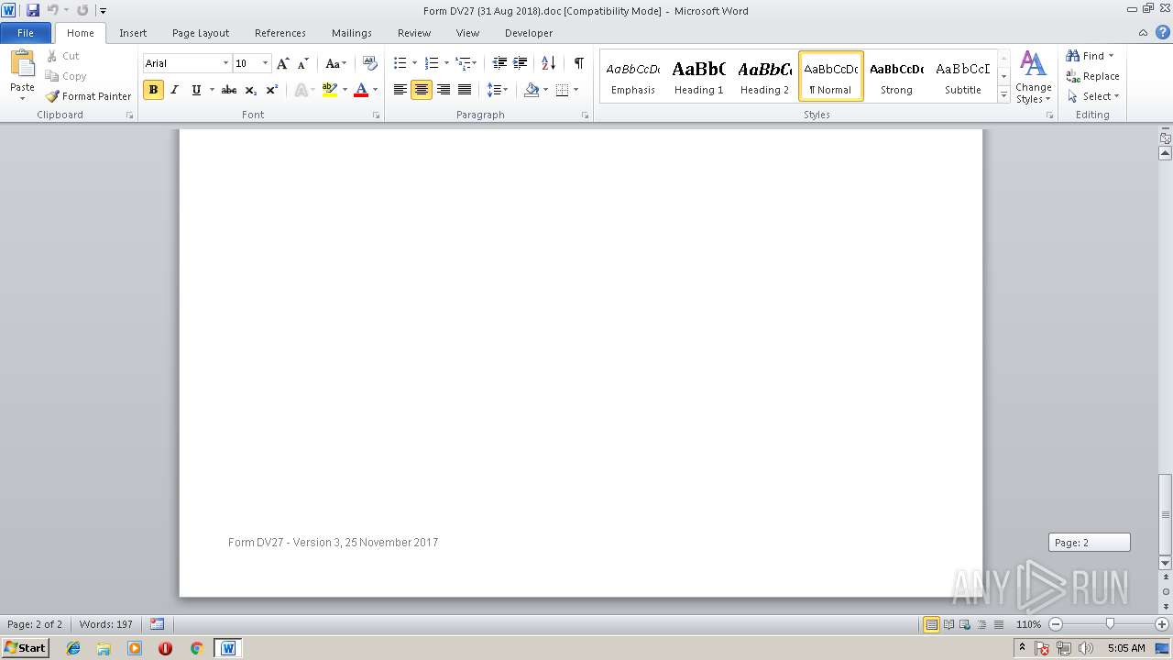Switch to Developer tab
The height and width of the screenshot is (660, 1173).
[x=529, y=33]
